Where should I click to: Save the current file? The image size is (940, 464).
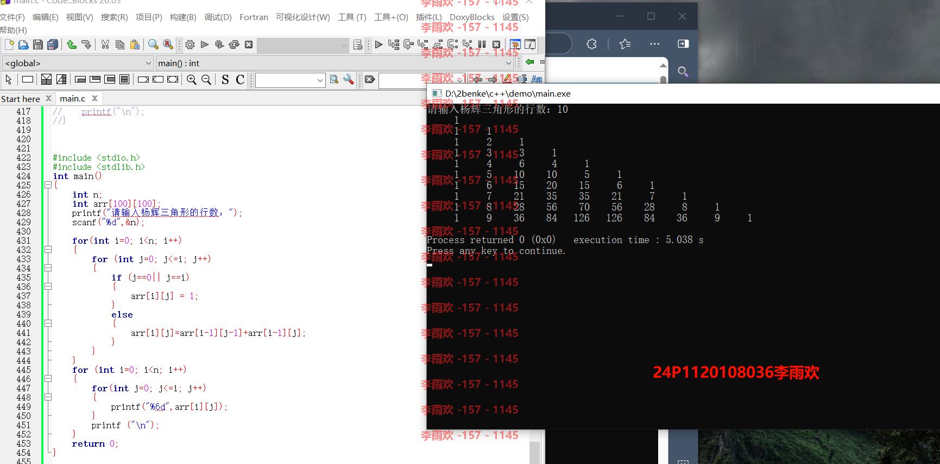pyautogui.click(x=38, y=45)
